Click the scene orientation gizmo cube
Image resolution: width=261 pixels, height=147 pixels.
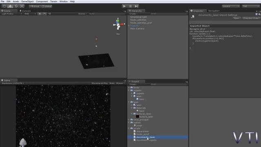coord(118,24)
